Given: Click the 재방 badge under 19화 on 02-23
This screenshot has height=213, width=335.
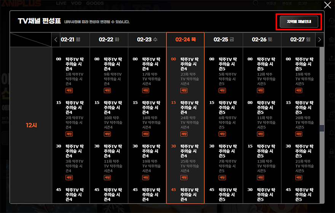Looking at the screenshot, I should point(146,177).
